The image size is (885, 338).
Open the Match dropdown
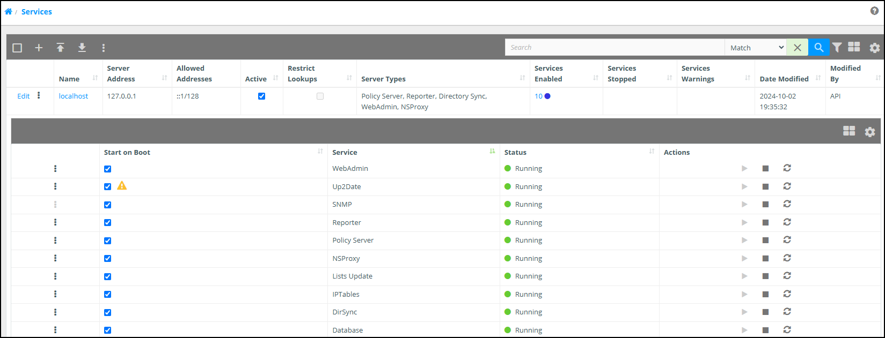tap(755, 48)
